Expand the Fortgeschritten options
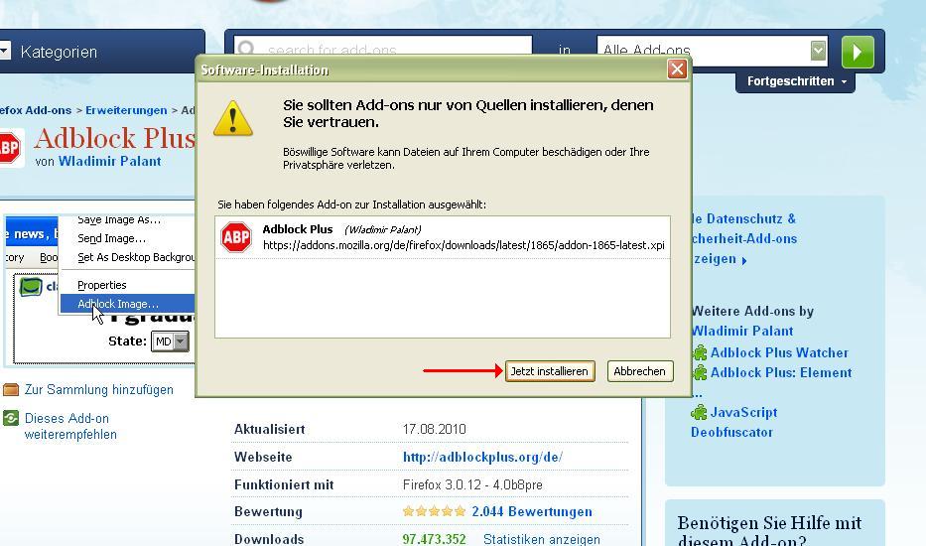This screenshot has width=926, height=546. (795, 81)
